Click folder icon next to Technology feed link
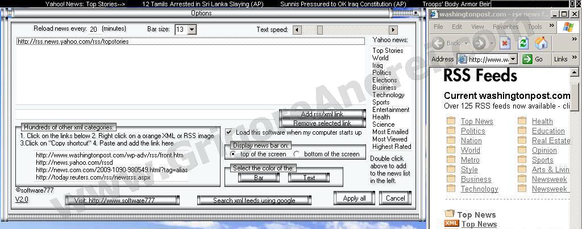 coord(451,188)
